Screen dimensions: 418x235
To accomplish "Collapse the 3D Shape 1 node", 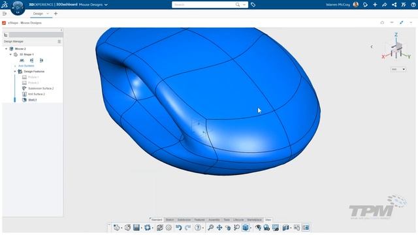I will click(10, 54).
